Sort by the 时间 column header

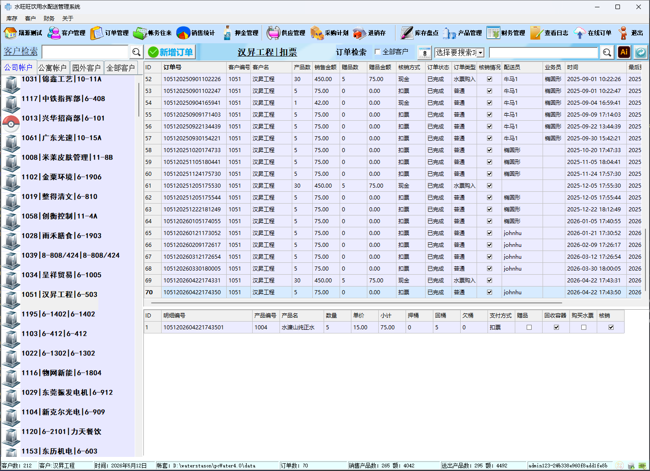click(x=596, y=67)
